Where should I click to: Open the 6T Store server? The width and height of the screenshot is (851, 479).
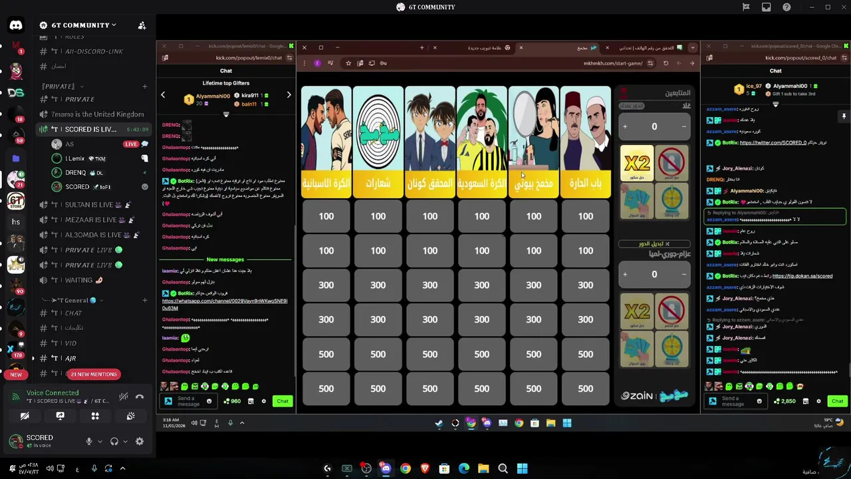click(x=16, y=200)
